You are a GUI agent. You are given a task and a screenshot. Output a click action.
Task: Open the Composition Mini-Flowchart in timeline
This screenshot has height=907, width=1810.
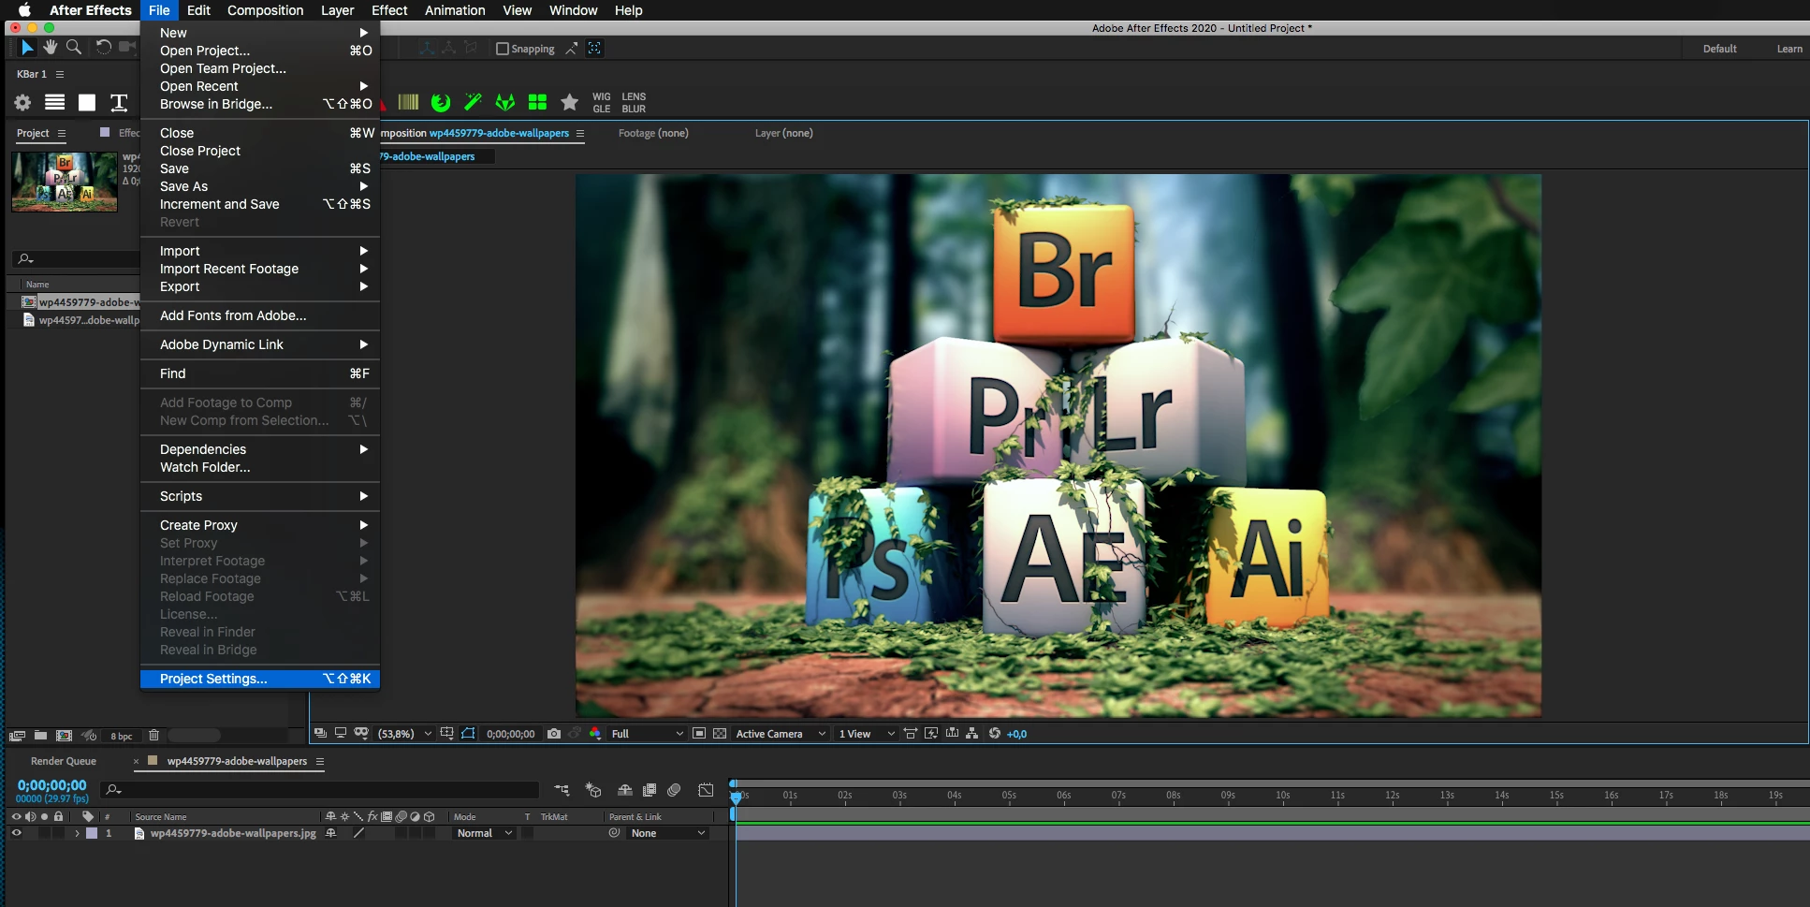562,791
